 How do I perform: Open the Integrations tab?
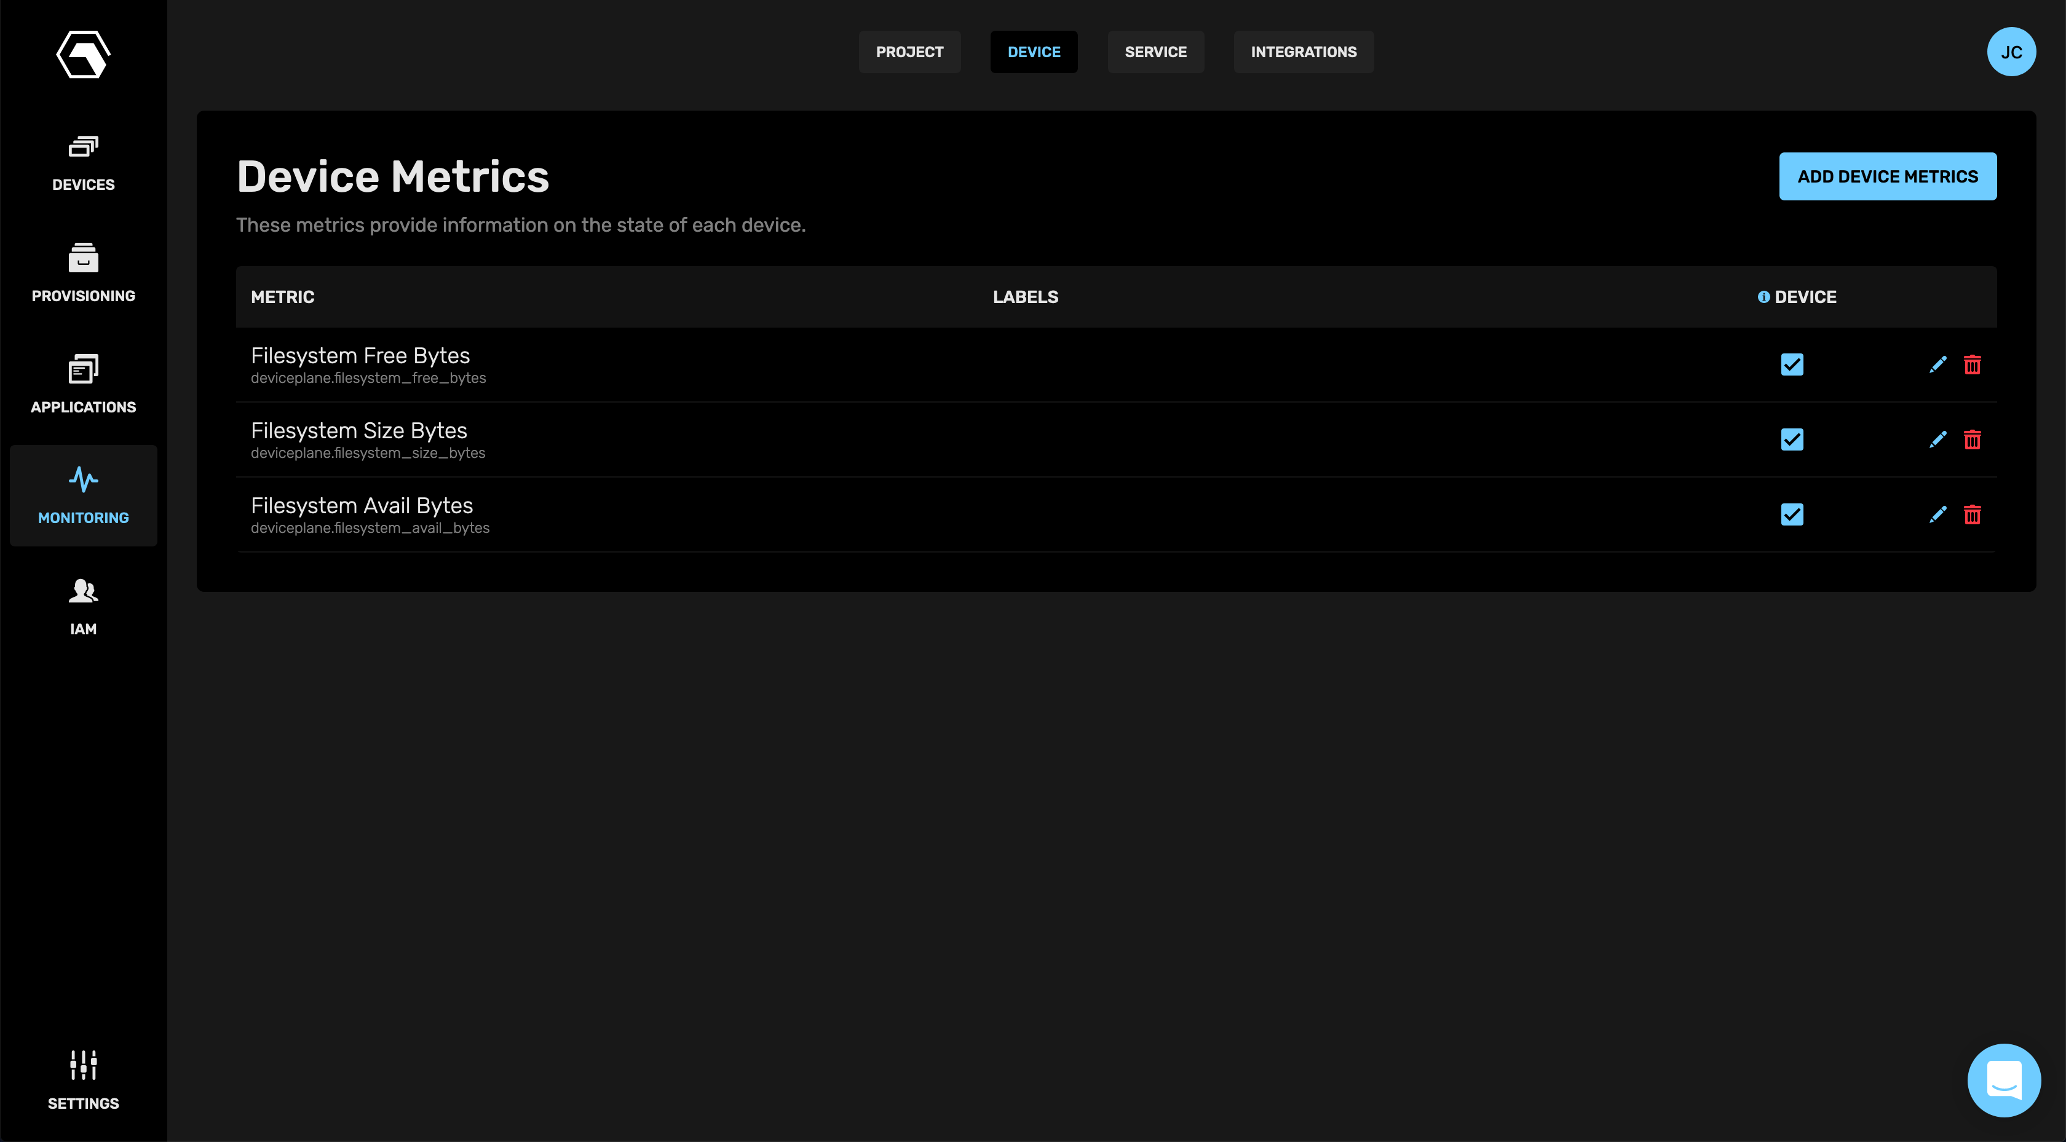point(1304,52)
